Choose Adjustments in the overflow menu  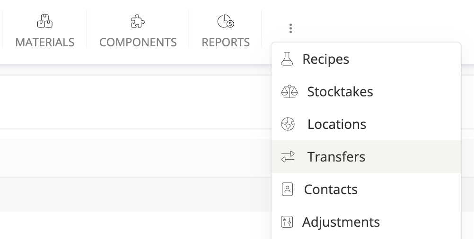click(x=341, y=222)
